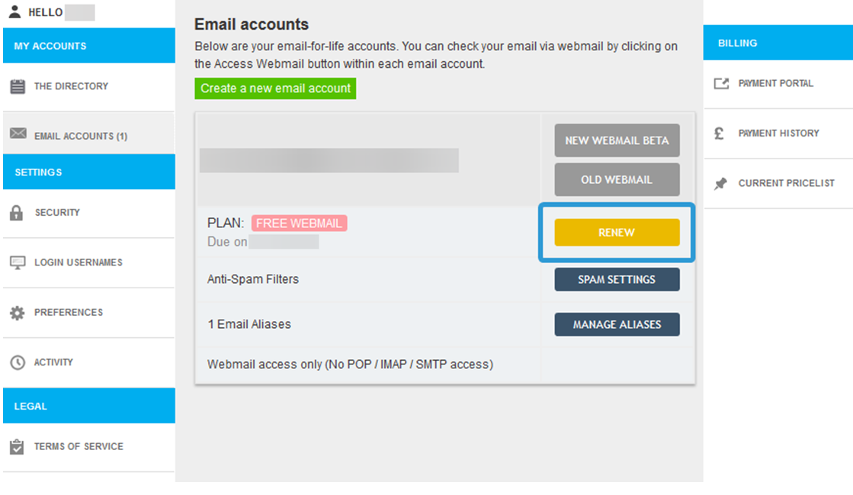Click the user profile icon beside HELLO

pos(14,11)
